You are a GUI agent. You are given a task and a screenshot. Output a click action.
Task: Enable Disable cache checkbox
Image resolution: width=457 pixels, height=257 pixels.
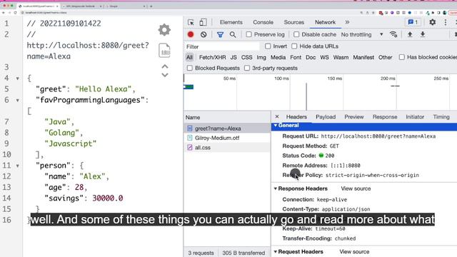296,34
